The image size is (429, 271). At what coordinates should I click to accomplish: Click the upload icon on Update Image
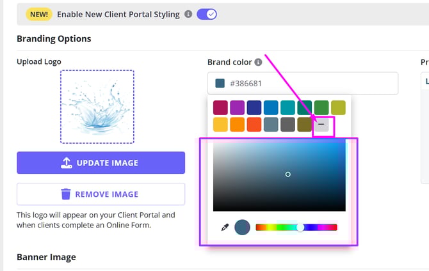tap(67, 163)
